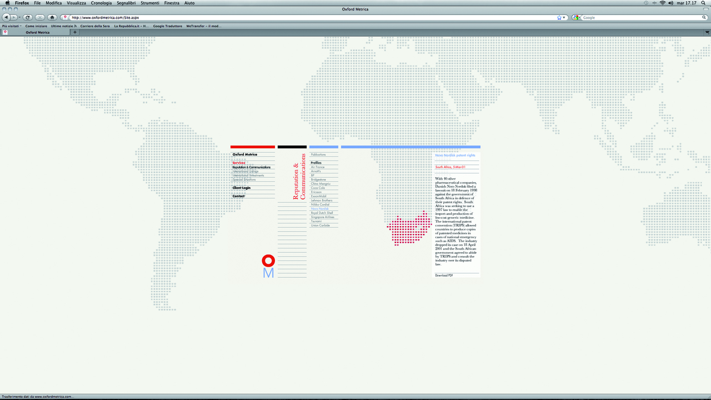This screenshot has height=400, width=711.
Task: Open Spotlight search in the menu bar
Action: pos(704,3)
